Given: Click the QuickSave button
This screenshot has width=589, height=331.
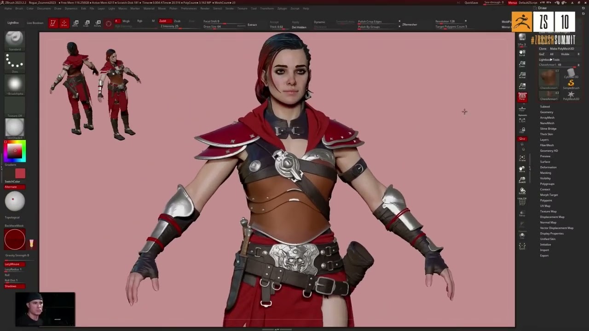Looking at the screenshot, I should click(471, 3).
